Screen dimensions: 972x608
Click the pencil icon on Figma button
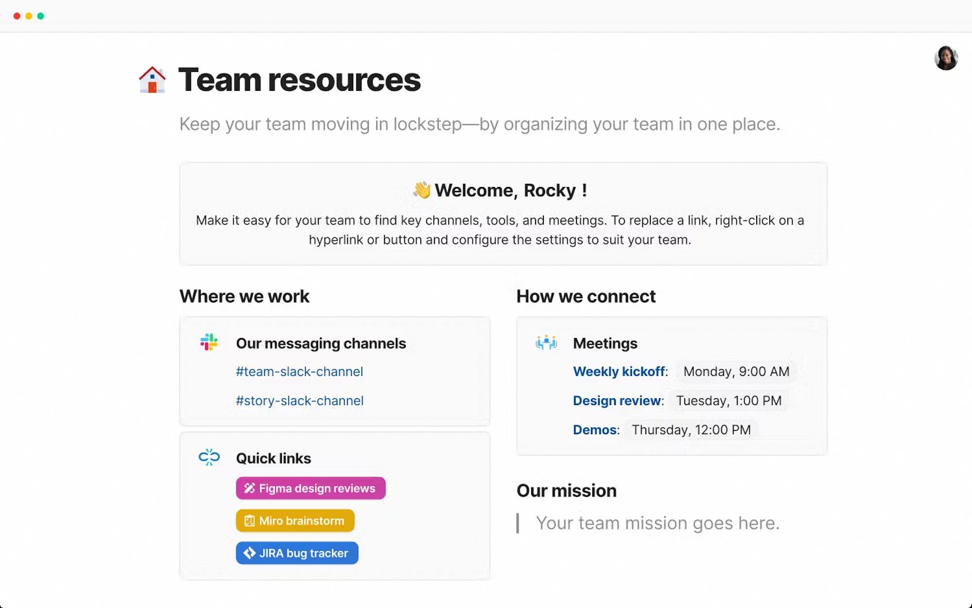tap(249, 488)
